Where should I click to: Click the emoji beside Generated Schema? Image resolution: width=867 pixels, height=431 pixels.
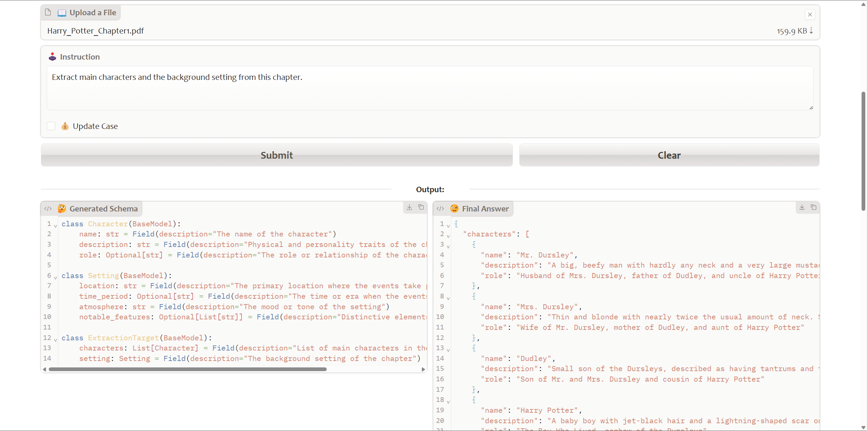tap(62, 208)
